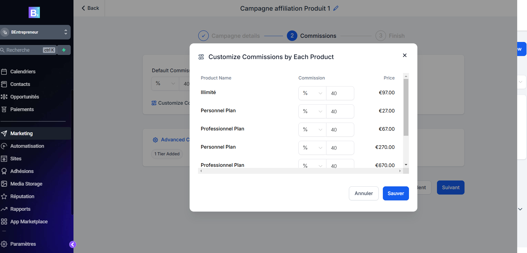Click the €670.00 price text
The height and width of the screenshot is (253, 527).
[x=385, y=165]
